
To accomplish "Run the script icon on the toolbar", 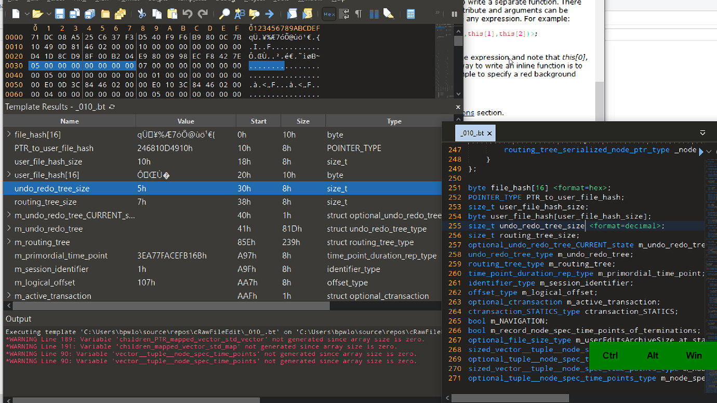I will point(291,14).
